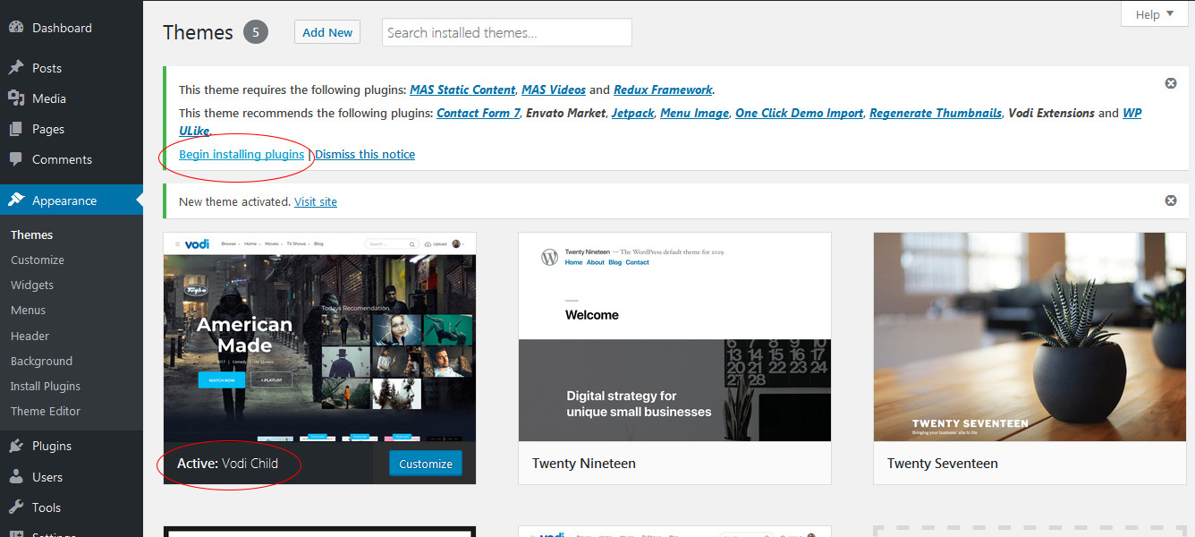The height and width of the screenshot is (537, 1195).
Task: Click the Visit site link
Action: tap(316, 201)
